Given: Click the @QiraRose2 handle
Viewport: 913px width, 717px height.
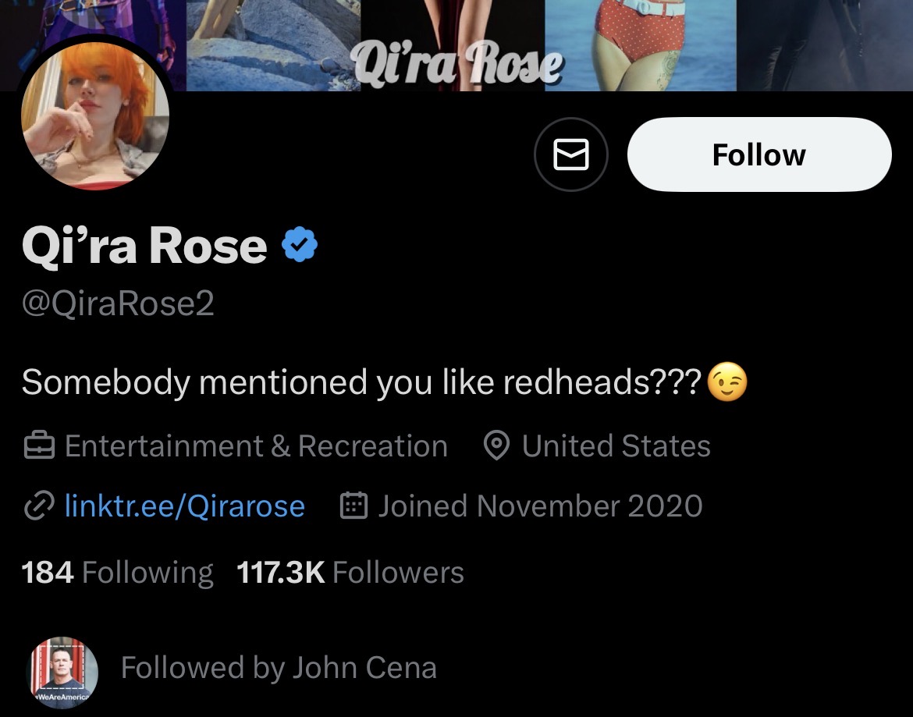Looking at the screenshot, I should (118, 304).
